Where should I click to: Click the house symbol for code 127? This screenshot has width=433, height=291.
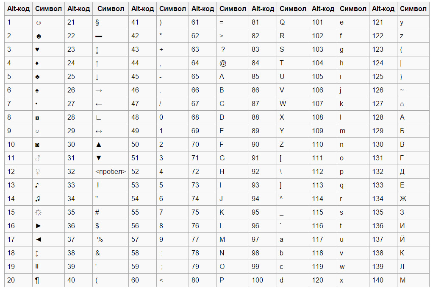pyautogui.click(x=402, y=104)
